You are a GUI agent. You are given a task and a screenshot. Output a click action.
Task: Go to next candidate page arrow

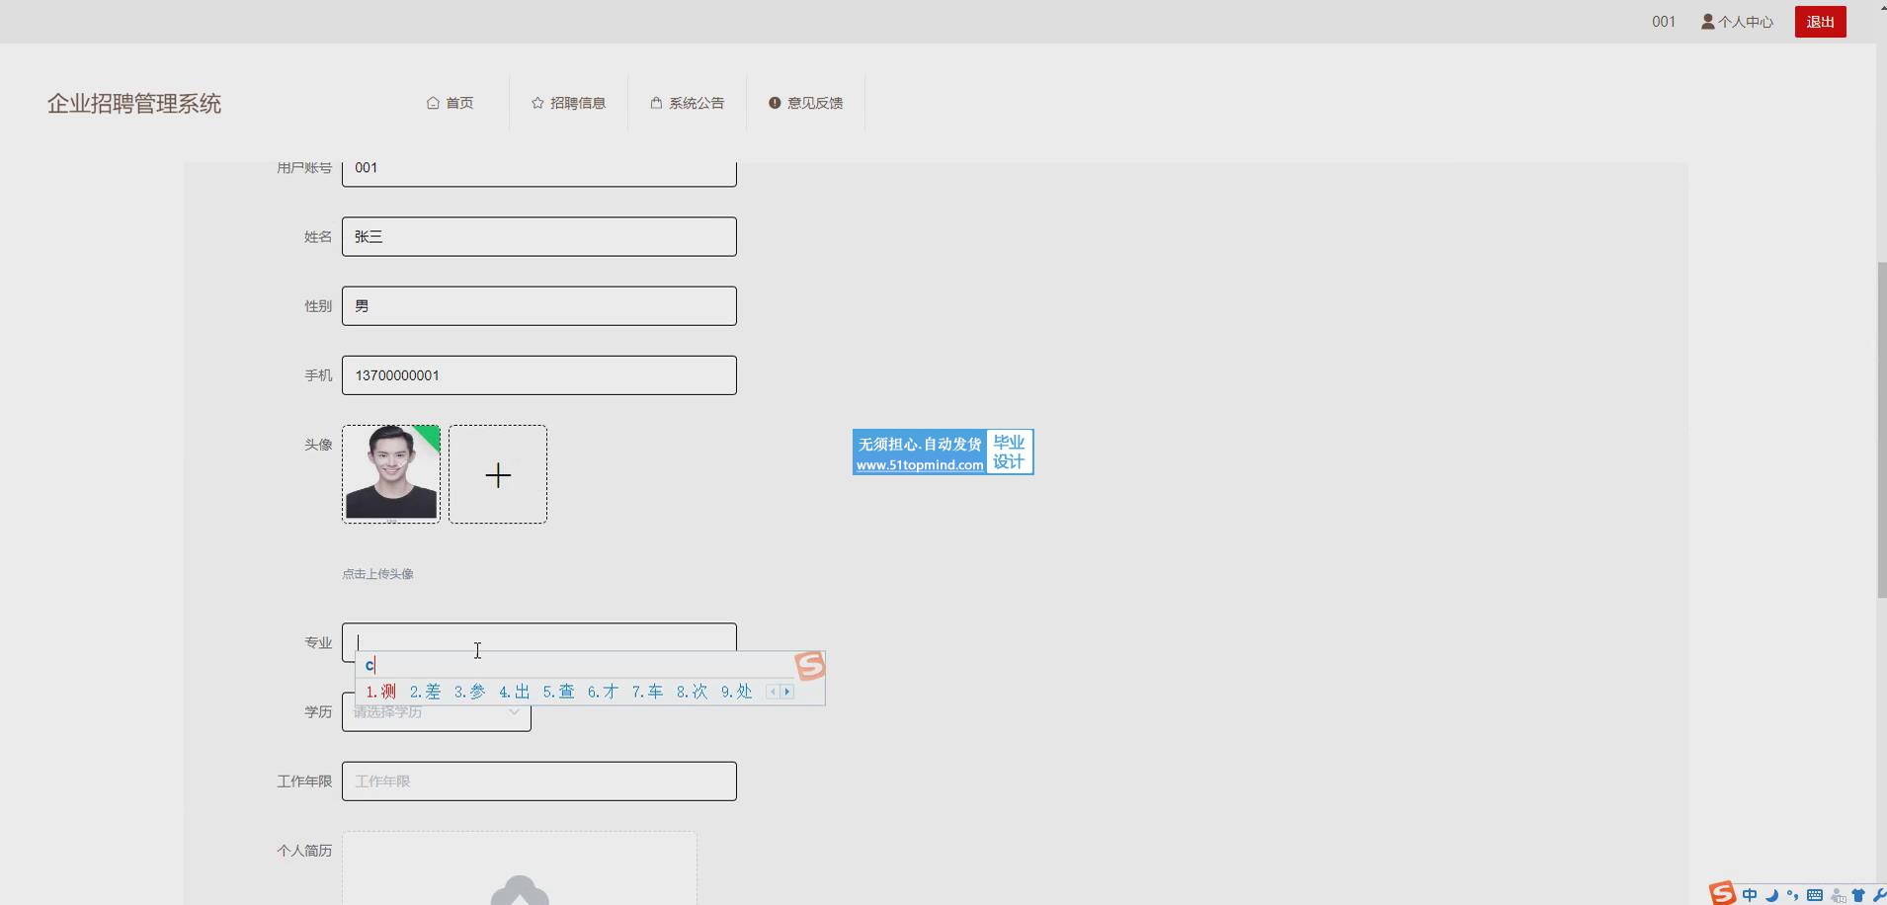pyautogui.click(x=787, y=692)
